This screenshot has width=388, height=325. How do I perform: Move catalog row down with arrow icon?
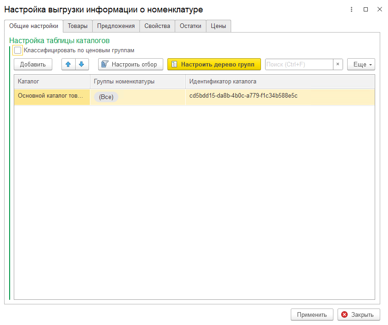point(82,65)
